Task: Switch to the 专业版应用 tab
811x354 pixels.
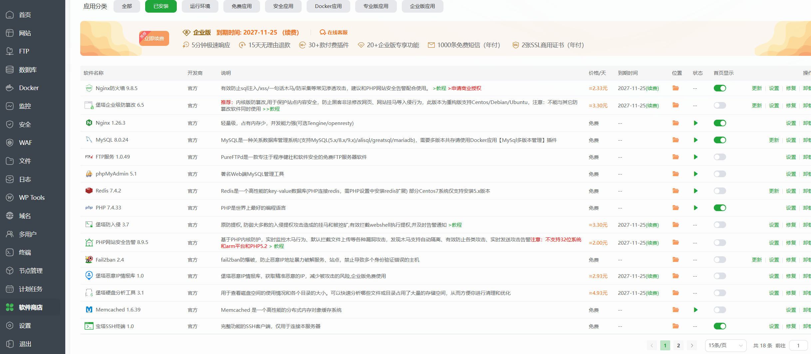Action: 376,6
